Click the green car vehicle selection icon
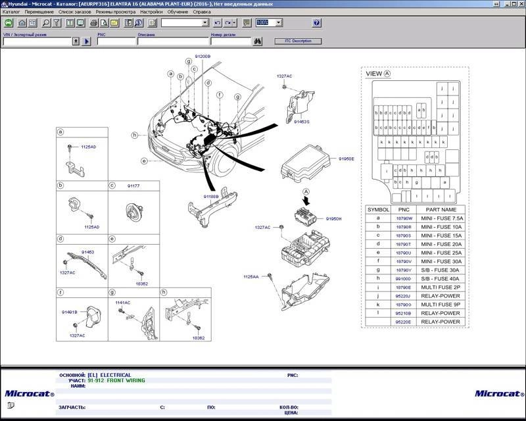Viewport: 526px width, 421px height. 9,23
